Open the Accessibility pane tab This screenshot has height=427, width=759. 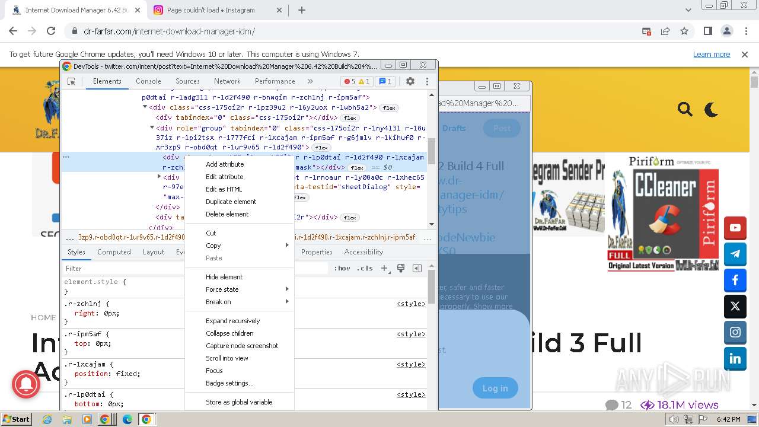(363, 252)
